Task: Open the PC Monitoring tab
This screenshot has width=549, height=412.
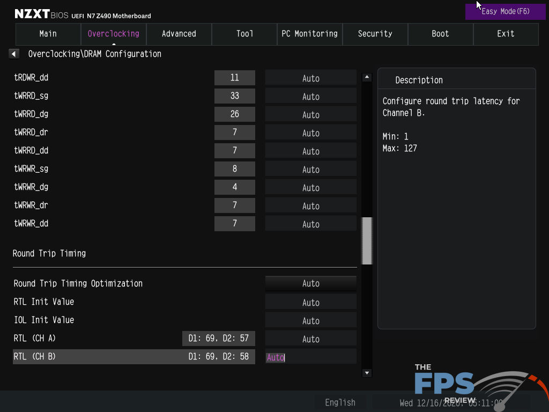Action: pyautogui.click(x=310, y=34)
